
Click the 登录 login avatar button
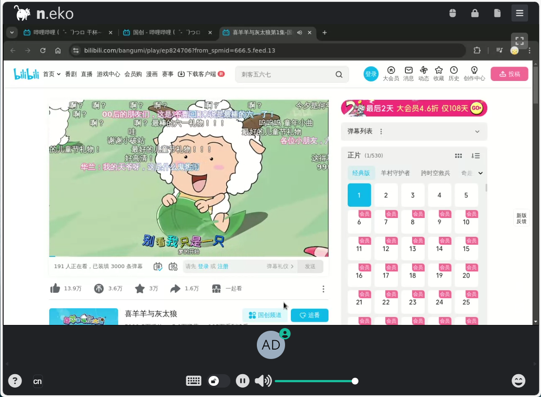point(371,74)
